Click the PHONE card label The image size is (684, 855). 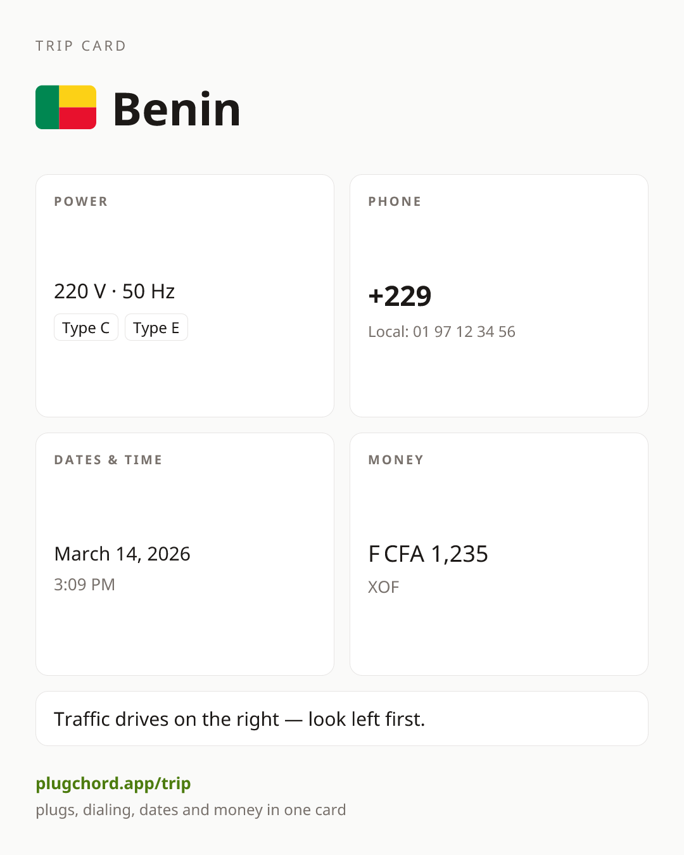[395, 201]
